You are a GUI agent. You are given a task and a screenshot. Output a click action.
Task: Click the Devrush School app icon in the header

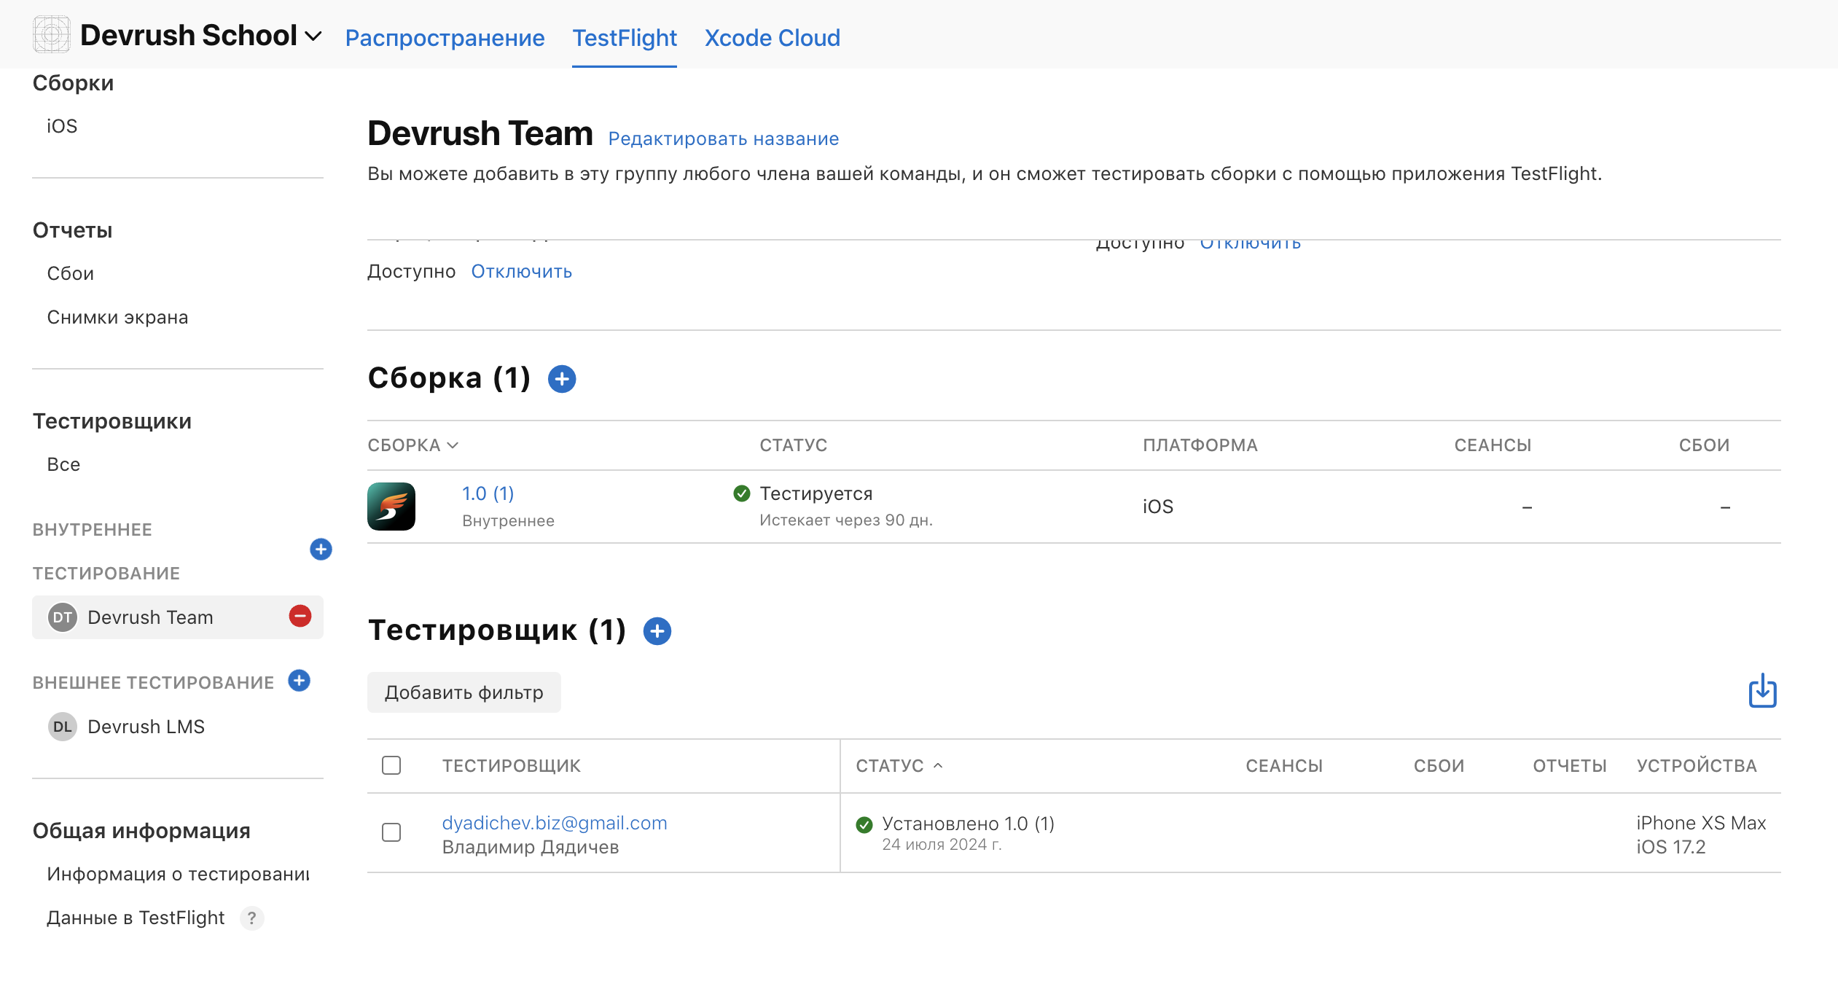(x=51, y=35)
